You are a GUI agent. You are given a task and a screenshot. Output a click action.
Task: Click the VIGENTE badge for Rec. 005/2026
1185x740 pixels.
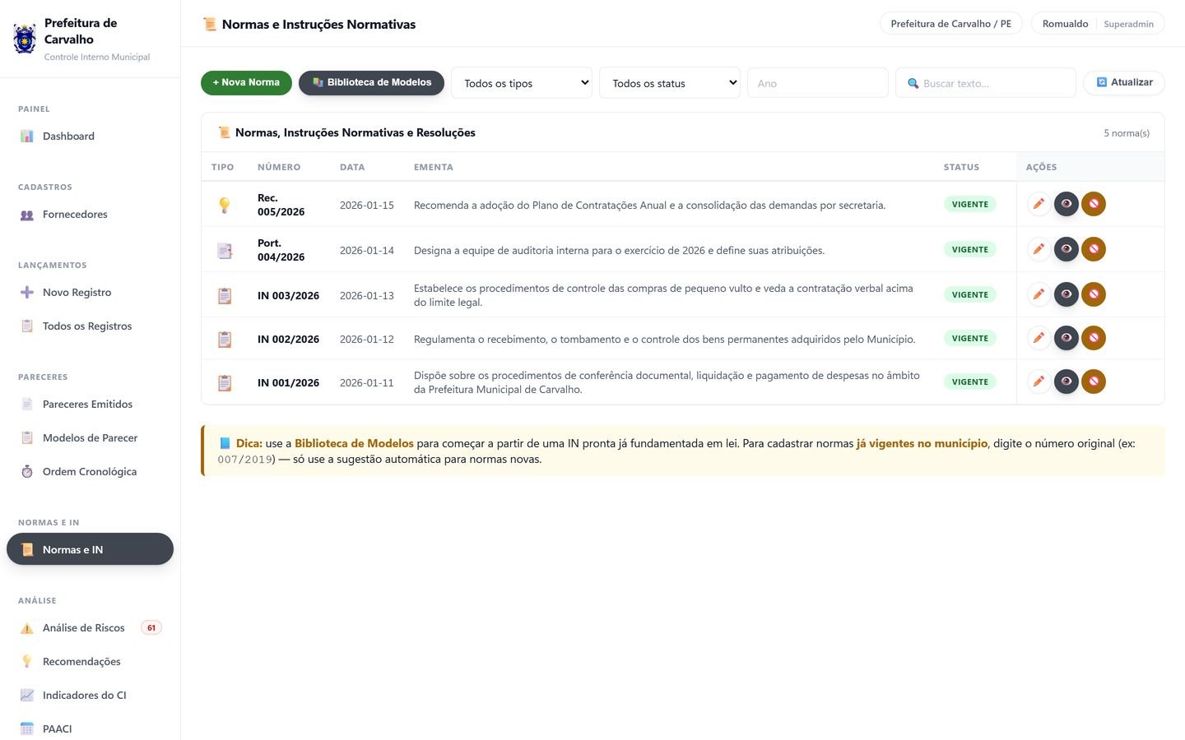pos(970,204)
